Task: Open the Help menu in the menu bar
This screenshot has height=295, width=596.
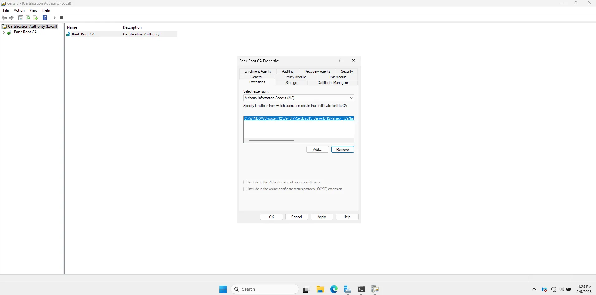Action: [46, 10]
